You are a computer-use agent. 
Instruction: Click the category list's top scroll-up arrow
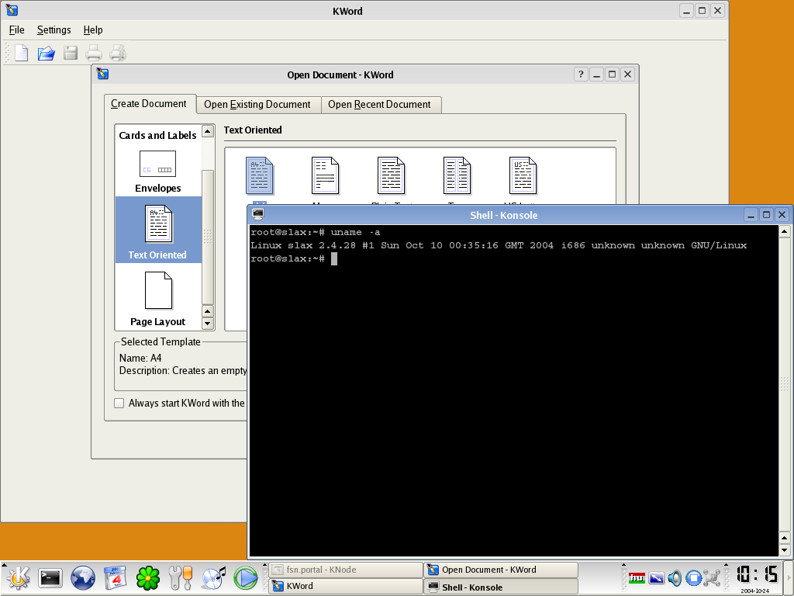click(208, 131)
